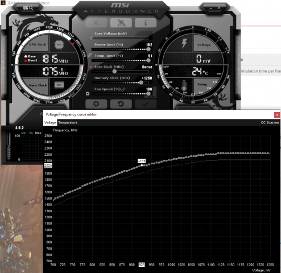Screen dimensions: 281x273
Task: Click the +115 offset tooltip on curve
Action: coord(142,161)
